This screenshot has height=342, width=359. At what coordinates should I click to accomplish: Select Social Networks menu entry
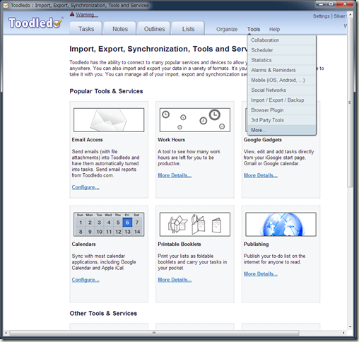tap(281, 90)
